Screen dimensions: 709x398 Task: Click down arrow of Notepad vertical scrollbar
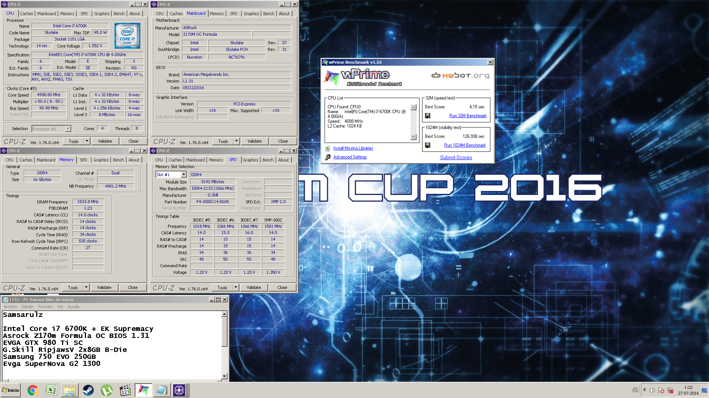pyautogui.click(x=224, y=376)
